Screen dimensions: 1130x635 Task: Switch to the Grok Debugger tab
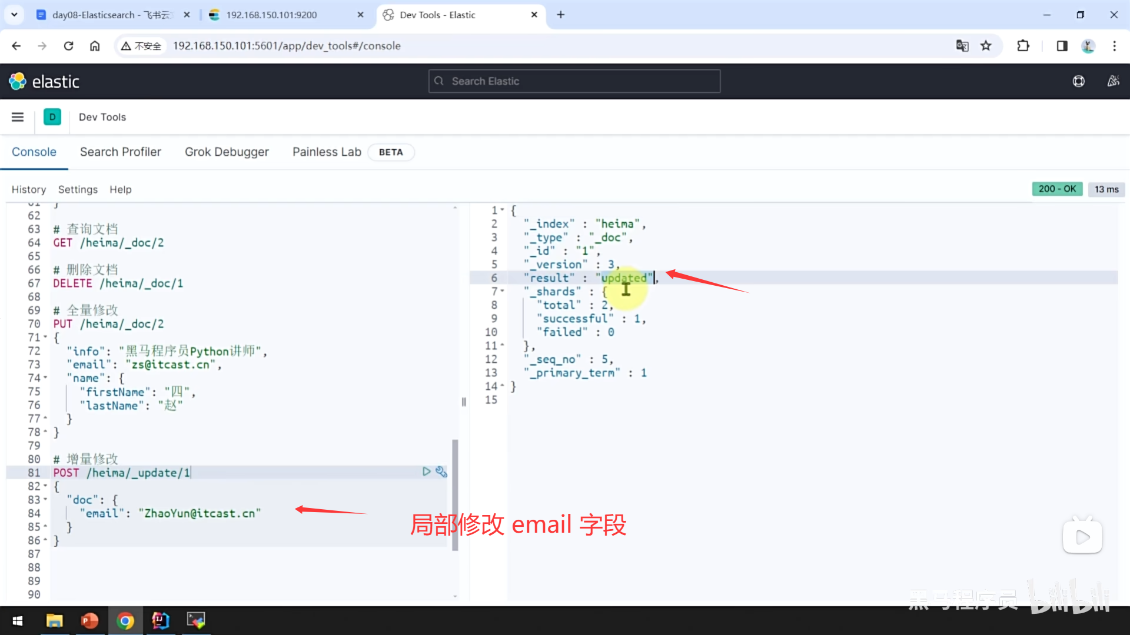click(x=227, y=152)
